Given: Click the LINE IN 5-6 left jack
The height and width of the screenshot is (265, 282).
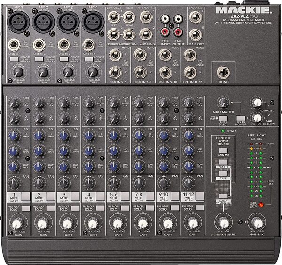Looking at the screenshot, I should coord(115,55).
